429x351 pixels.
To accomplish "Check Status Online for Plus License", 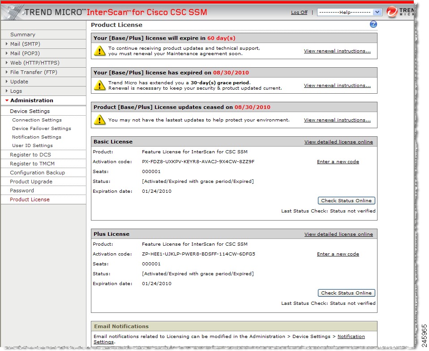I will tap(346, 293).
